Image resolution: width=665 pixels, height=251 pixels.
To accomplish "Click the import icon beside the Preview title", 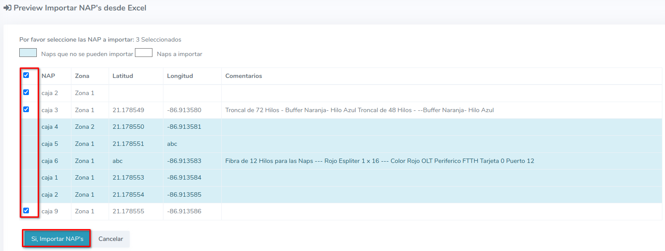I will point(7,8).
